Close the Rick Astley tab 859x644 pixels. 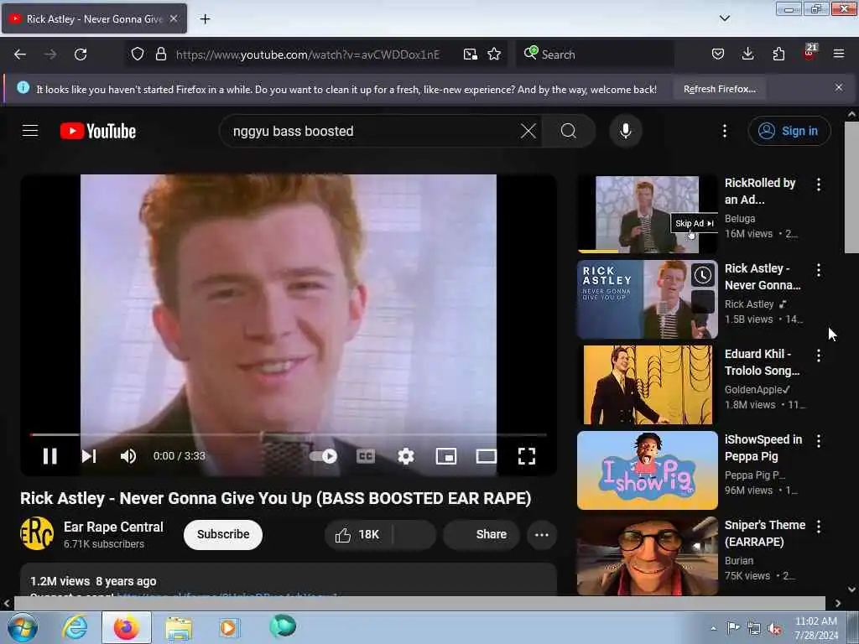click(x=174, y=18)
